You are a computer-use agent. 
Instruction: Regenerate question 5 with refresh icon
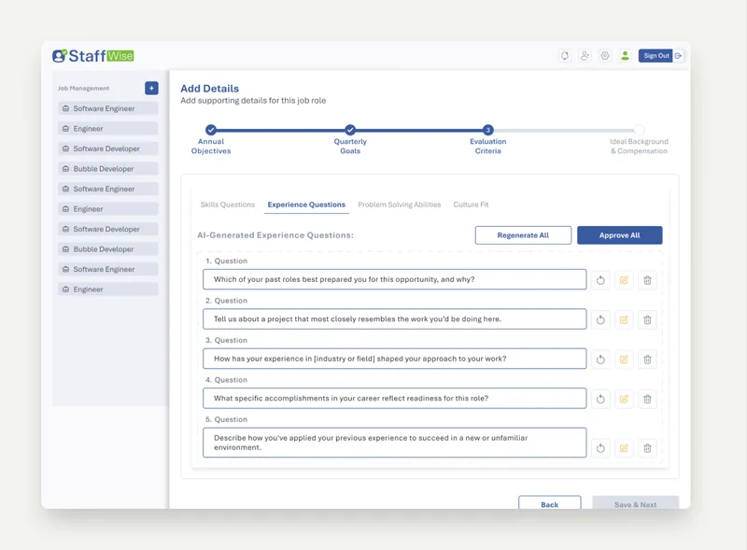[x=600, y=448]
